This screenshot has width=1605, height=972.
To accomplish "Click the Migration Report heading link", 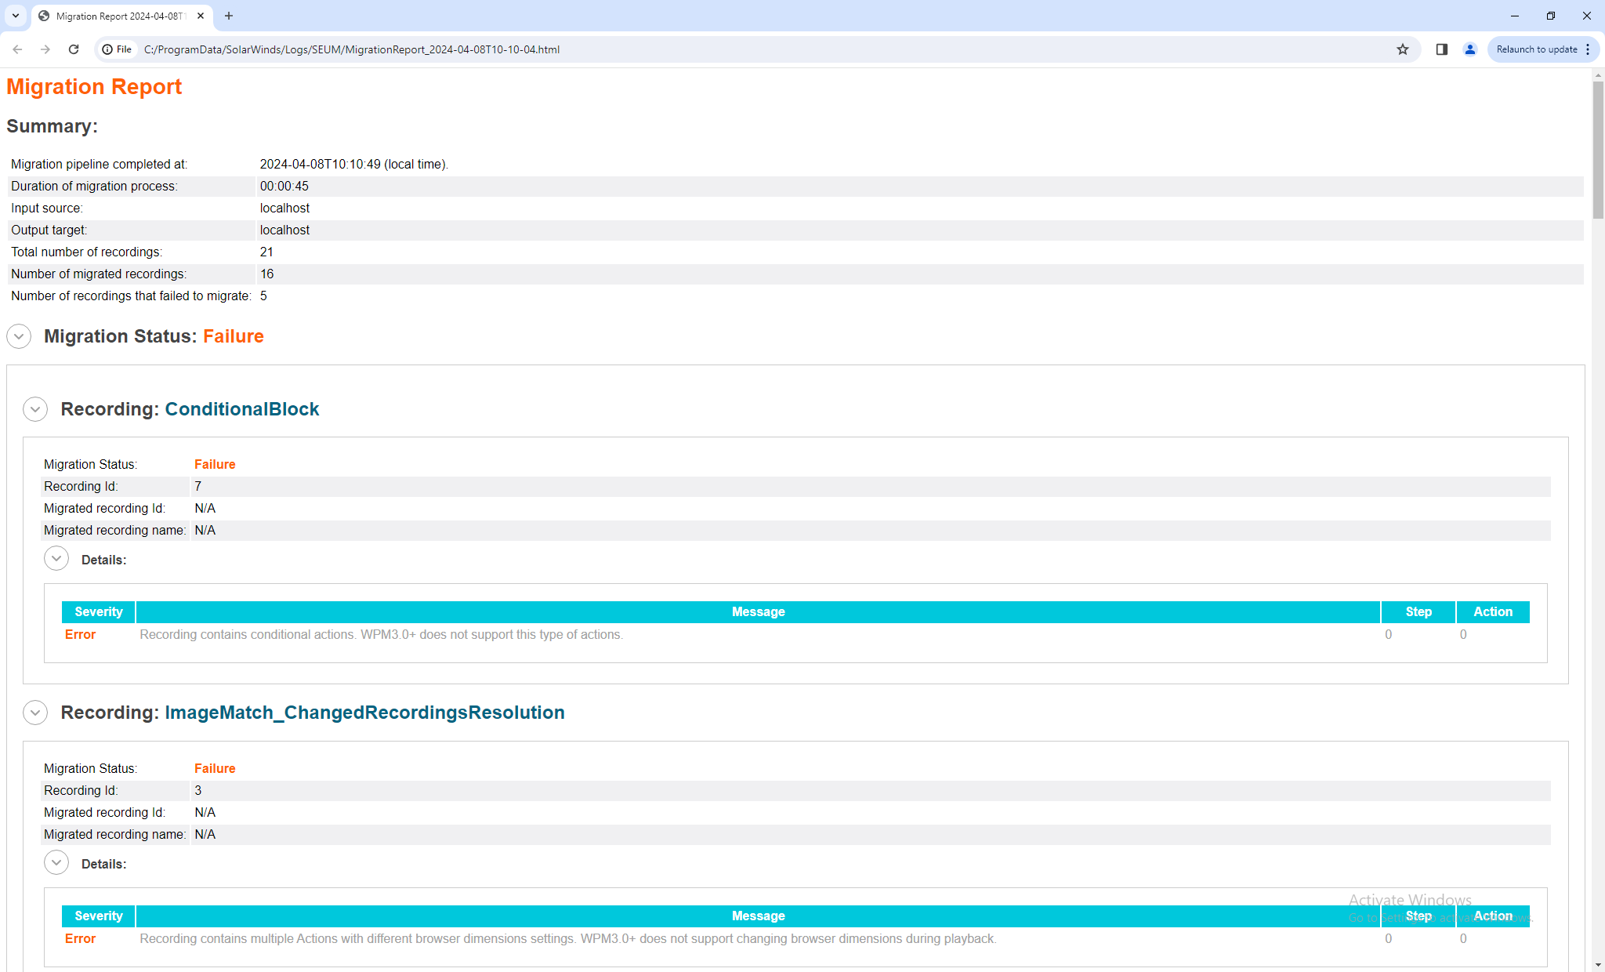I will click(93, 87).
